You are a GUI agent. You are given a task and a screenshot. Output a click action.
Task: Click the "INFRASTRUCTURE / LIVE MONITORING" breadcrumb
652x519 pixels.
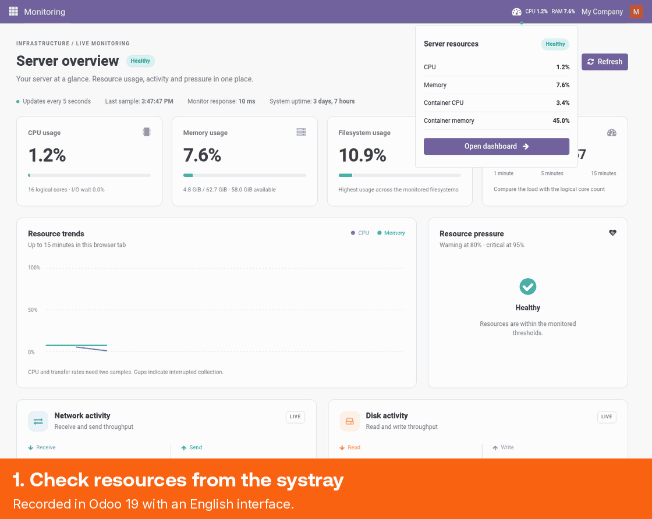click(x=73, y=43)
